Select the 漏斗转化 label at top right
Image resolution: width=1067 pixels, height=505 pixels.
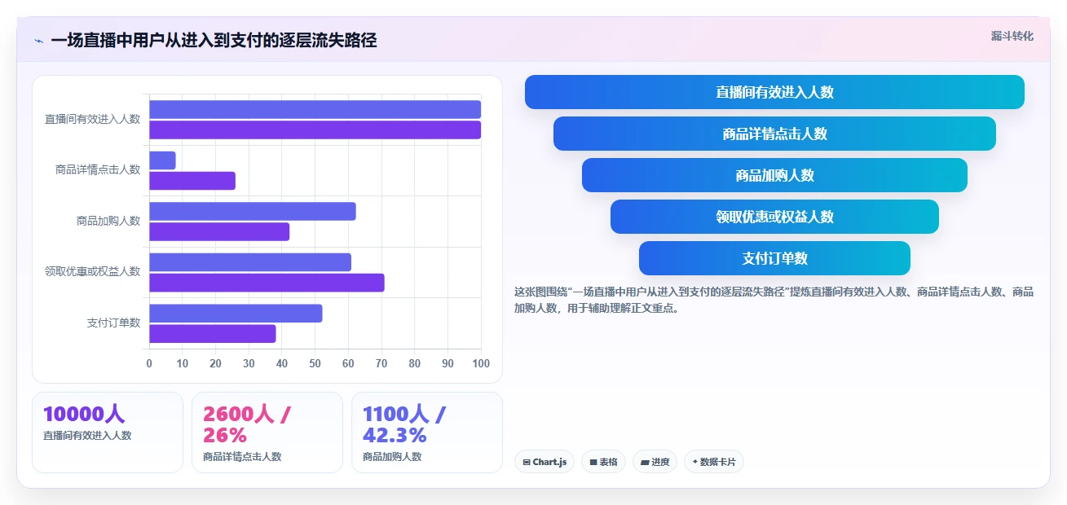coord(1012,36)
